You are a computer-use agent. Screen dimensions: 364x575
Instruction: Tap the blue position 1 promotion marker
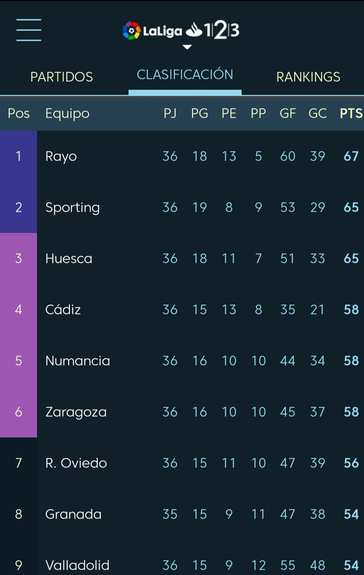[19, 157]
